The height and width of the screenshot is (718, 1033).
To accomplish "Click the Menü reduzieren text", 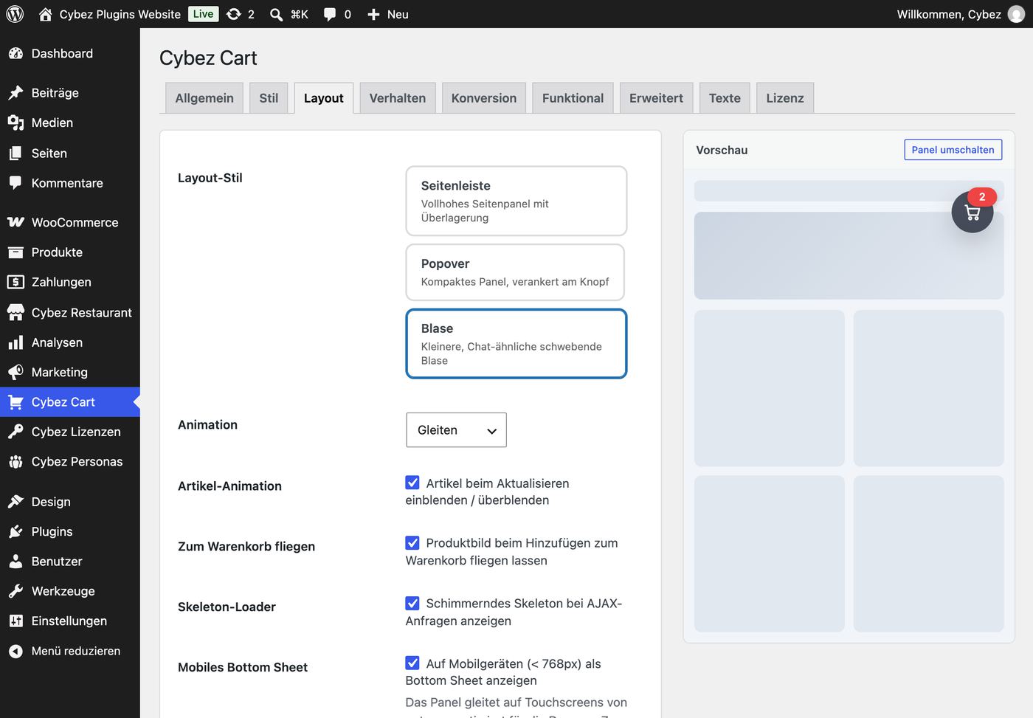I will [76, 651].
